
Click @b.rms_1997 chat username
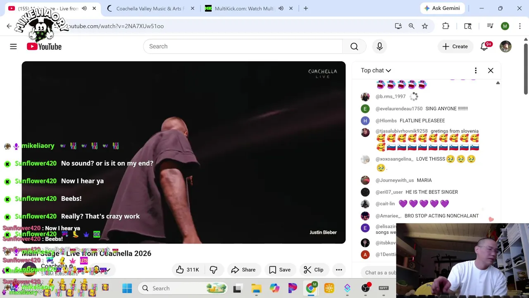click(x=391, y=96)
